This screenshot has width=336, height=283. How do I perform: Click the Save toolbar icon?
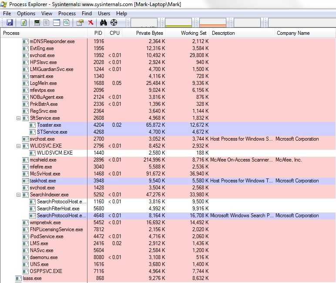[10, 23]
